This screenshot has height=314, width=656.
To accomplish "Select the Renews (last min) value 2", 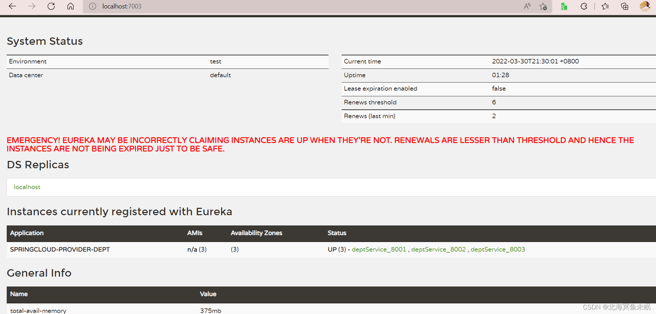I will click(494, 116).
